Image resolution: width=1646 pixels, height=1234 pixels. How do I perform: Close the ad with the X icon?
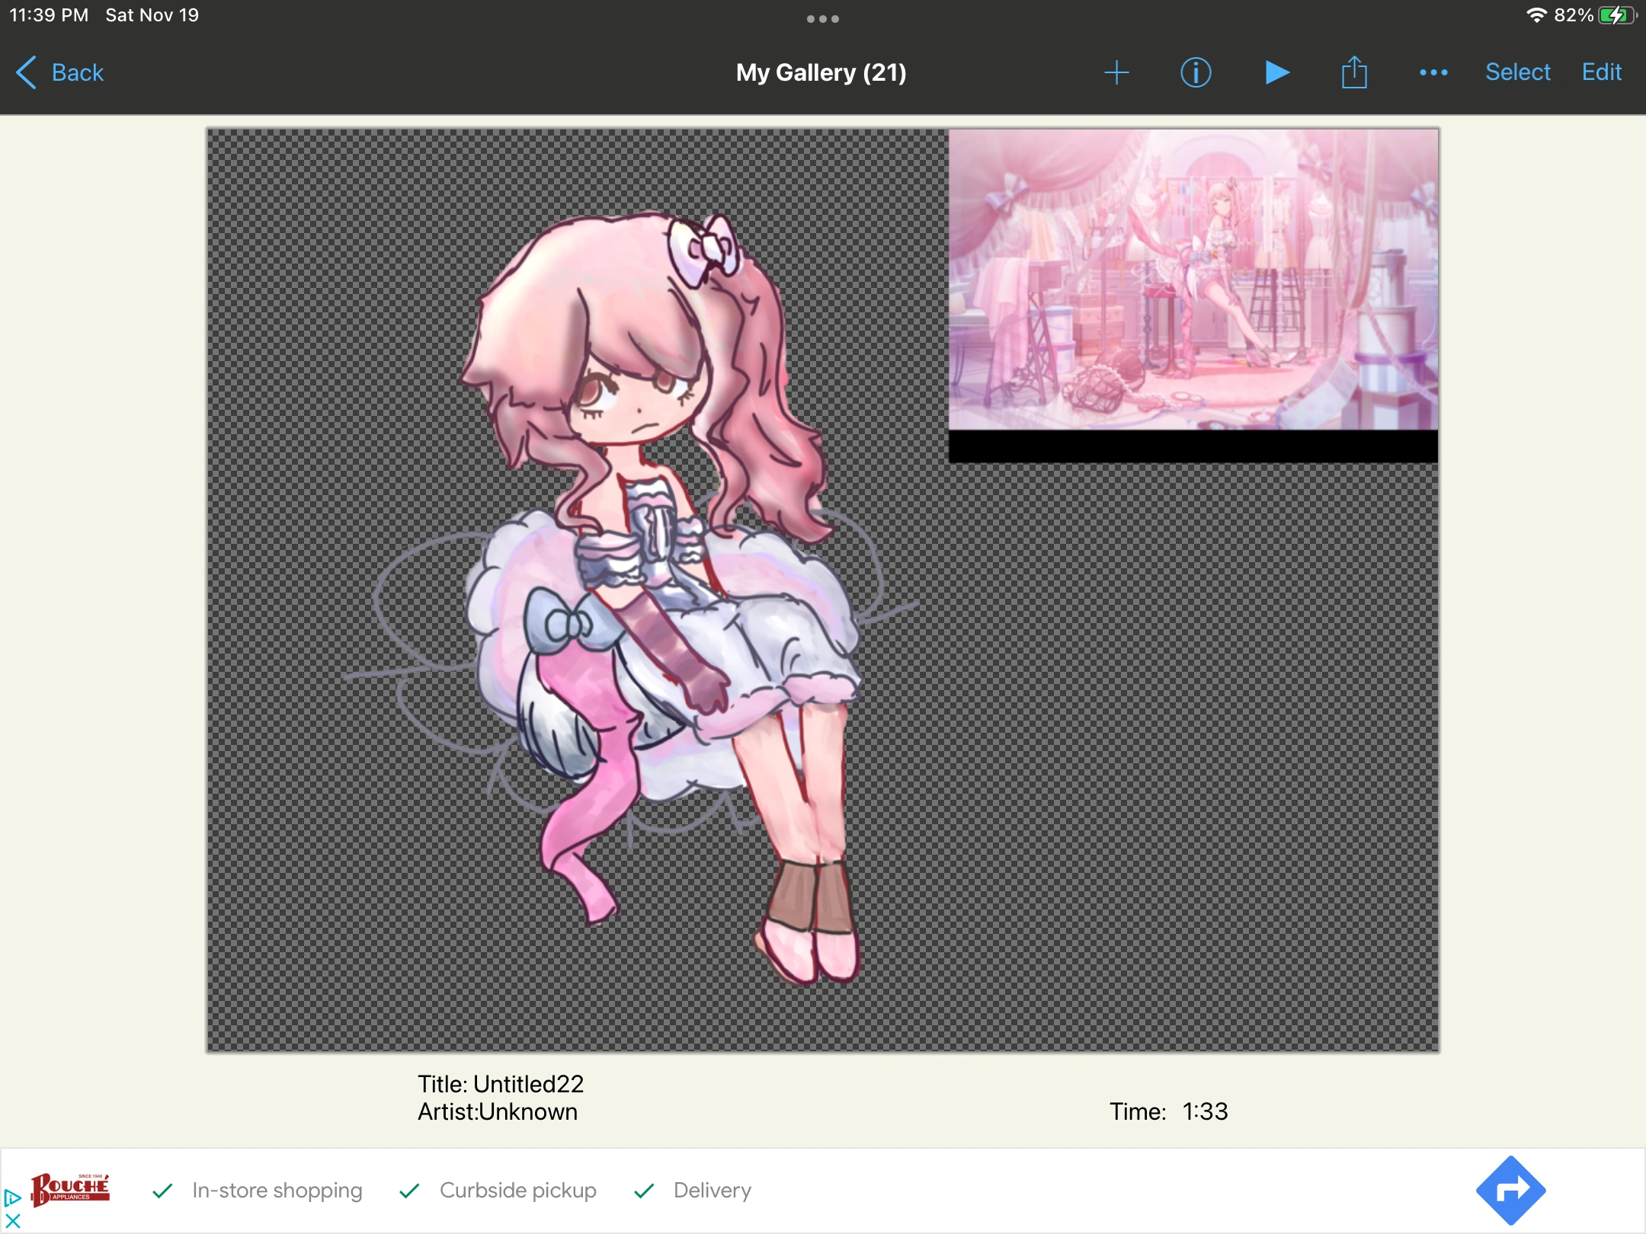click(x=12, y=1221)
